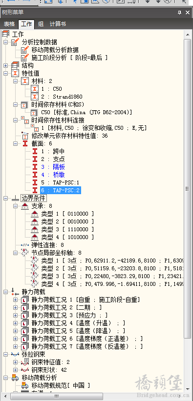
Task: Select 静力荷载工况 4 [温度（升温）]
Action: click(78, 323)
